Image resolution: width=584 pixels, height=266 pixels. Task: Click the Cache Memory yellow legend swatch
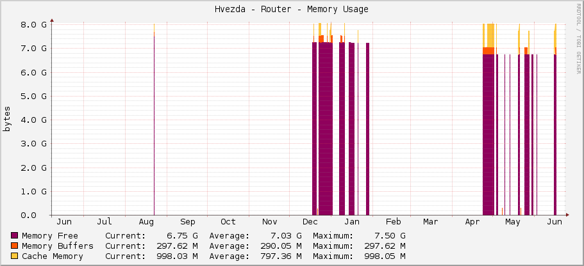pos(15,256)
